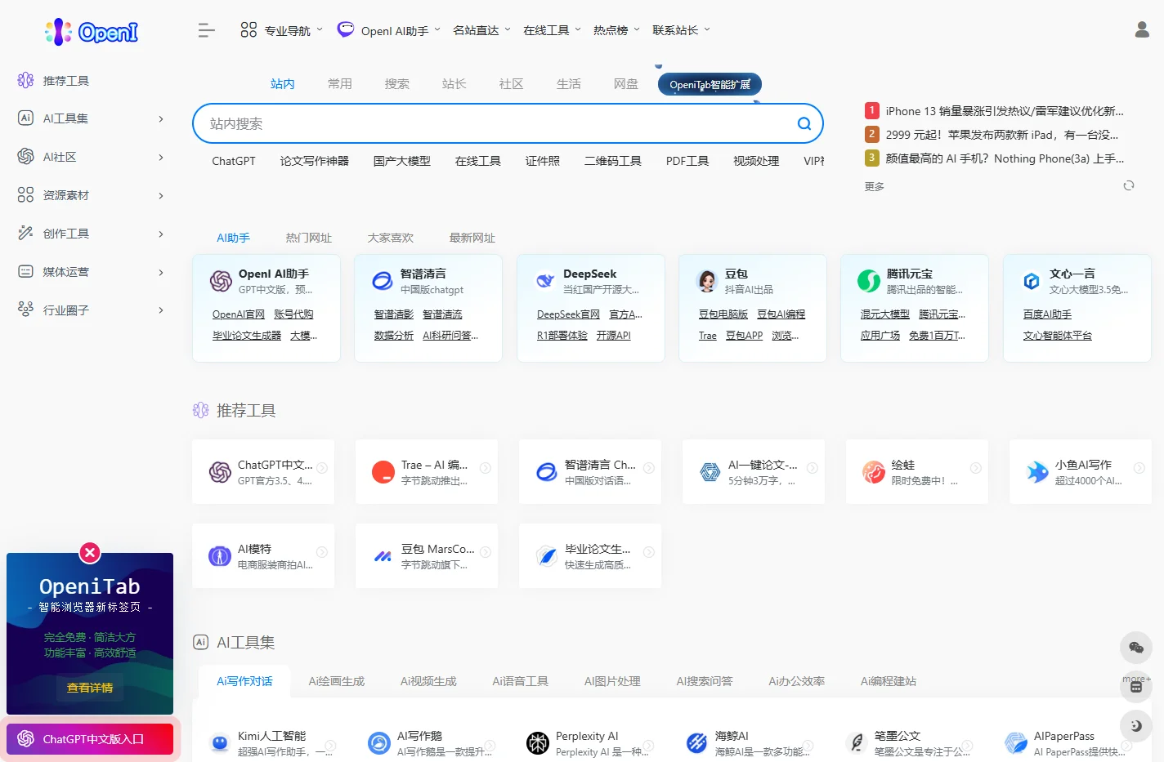Open the 联系站长 dropdown menu
Viewport: 1164px width, 762px height.
(x=681, y=30)
